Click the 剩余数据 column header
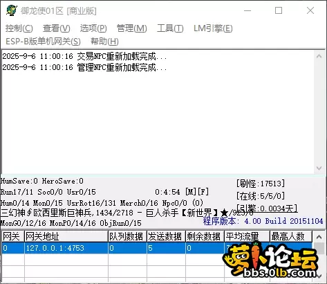Screen dimensions: 327x284 (x=205, y=236)
